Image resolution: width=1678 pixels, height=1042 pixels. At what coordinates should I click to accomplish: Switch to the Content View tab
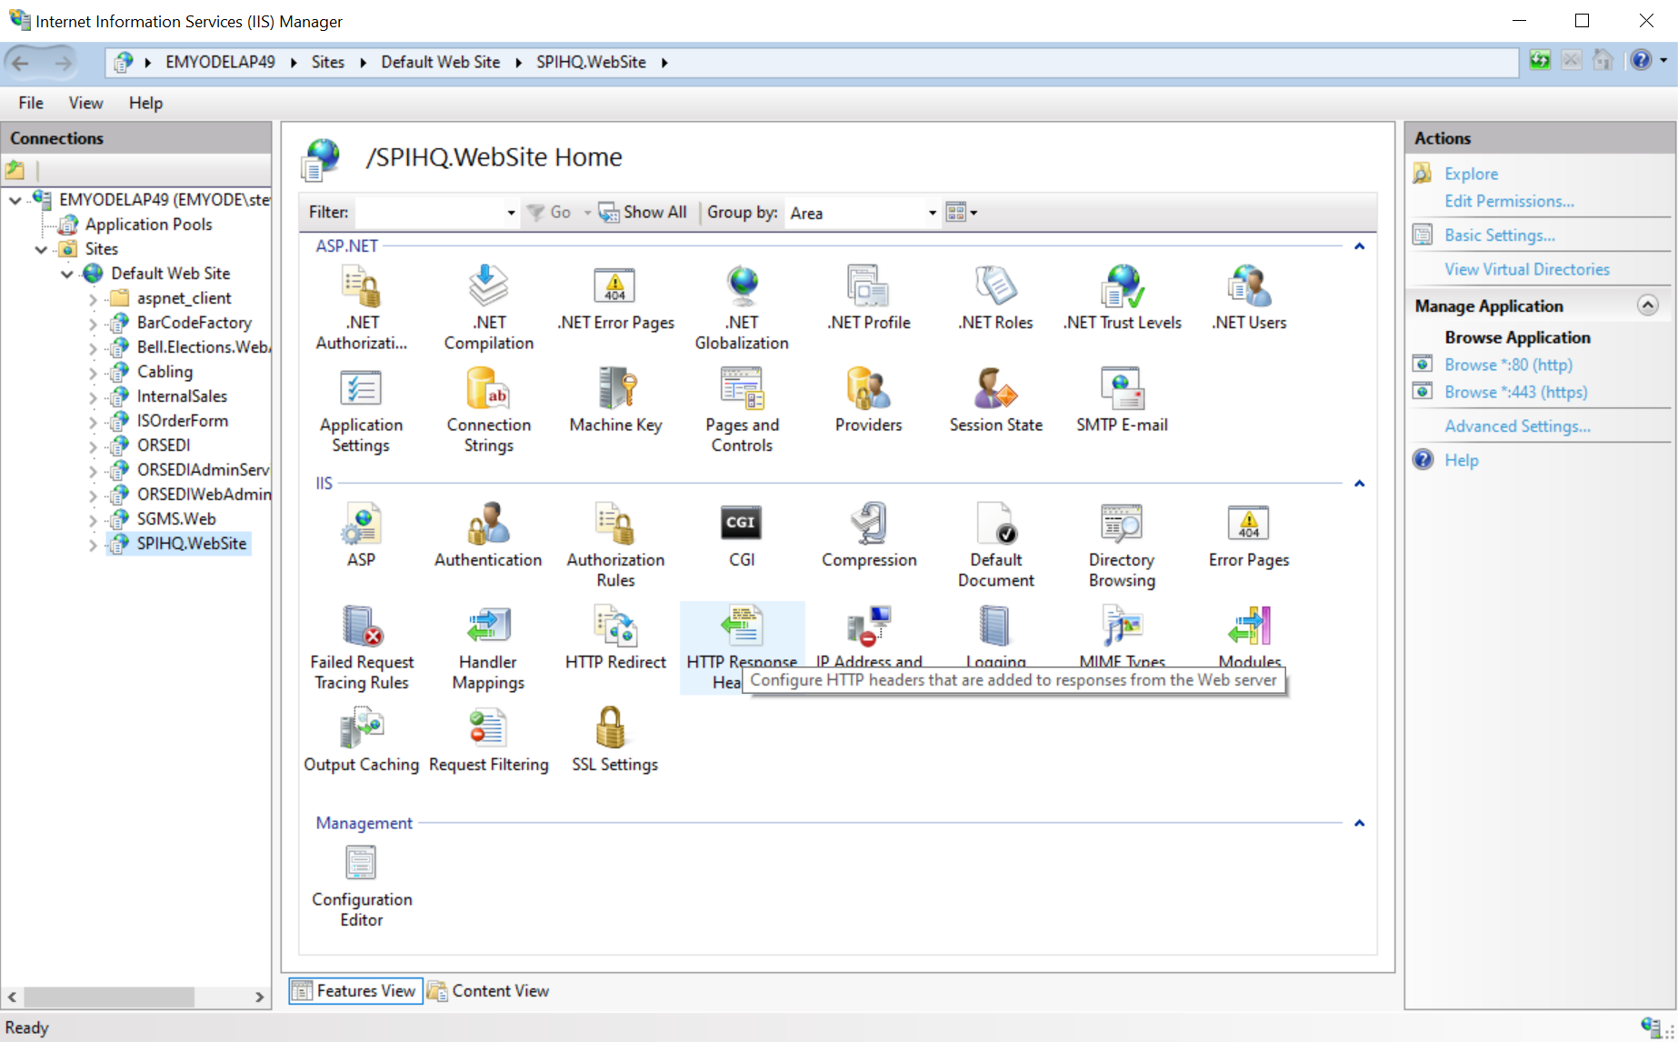(x=499, y=991)
